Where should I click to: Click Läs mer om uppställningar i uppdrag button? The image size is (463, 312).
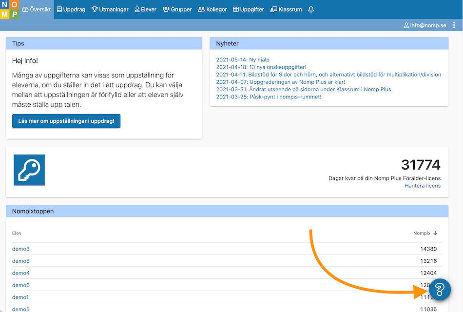(x=66, y=121)
